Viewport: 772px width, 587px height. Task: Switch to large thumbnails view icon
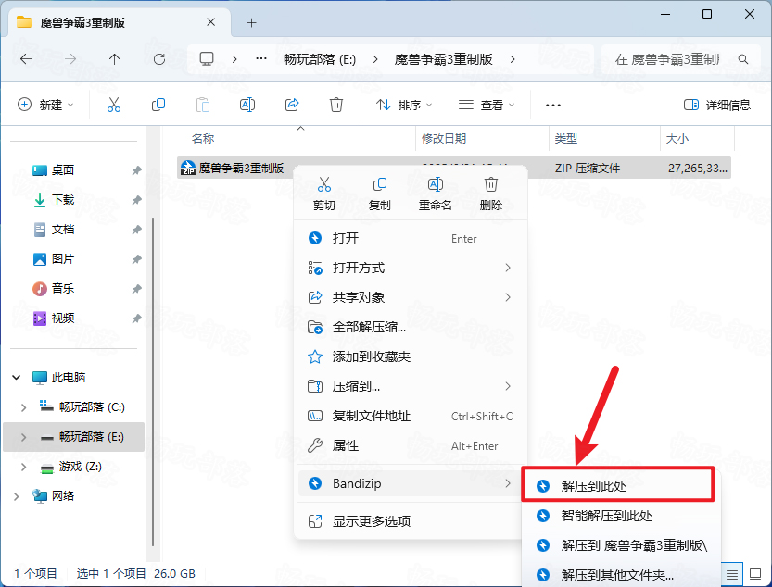(755, 574)
